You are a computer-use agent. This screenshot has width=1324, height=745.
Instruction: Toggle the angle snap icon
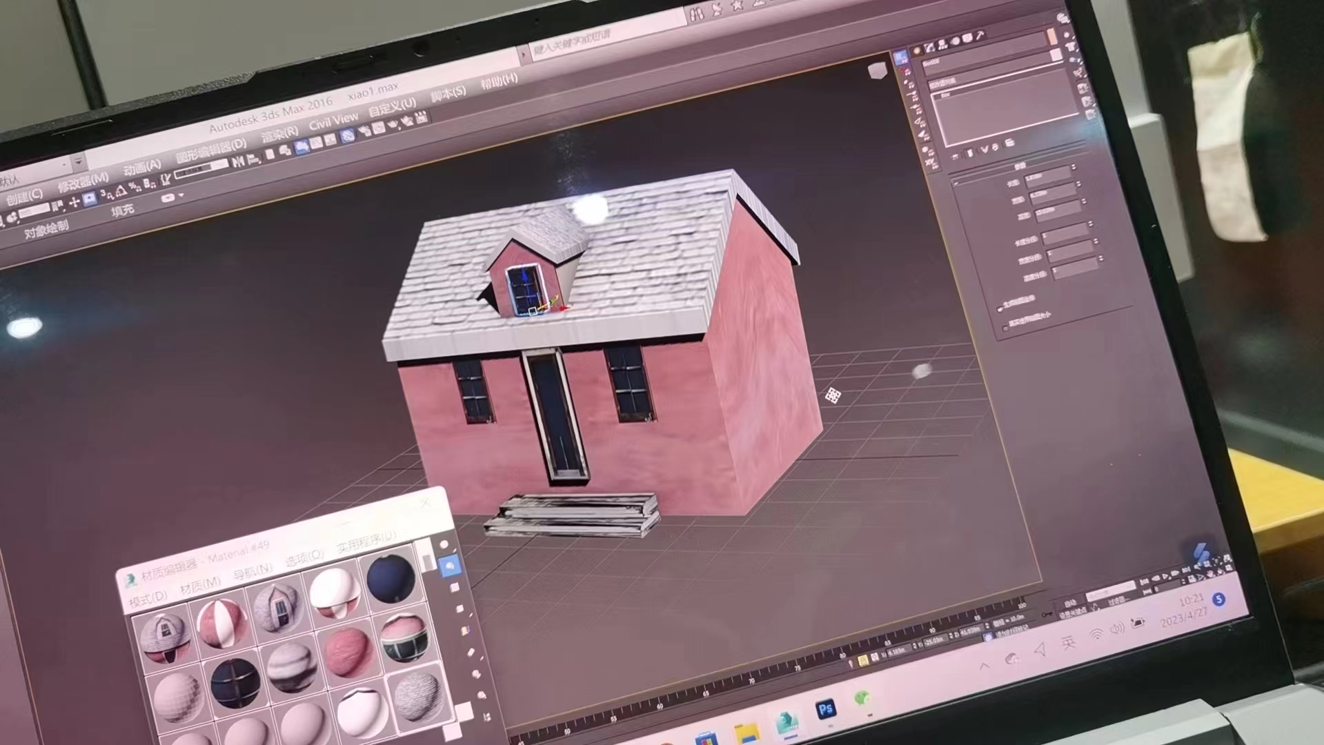[121, 191]
